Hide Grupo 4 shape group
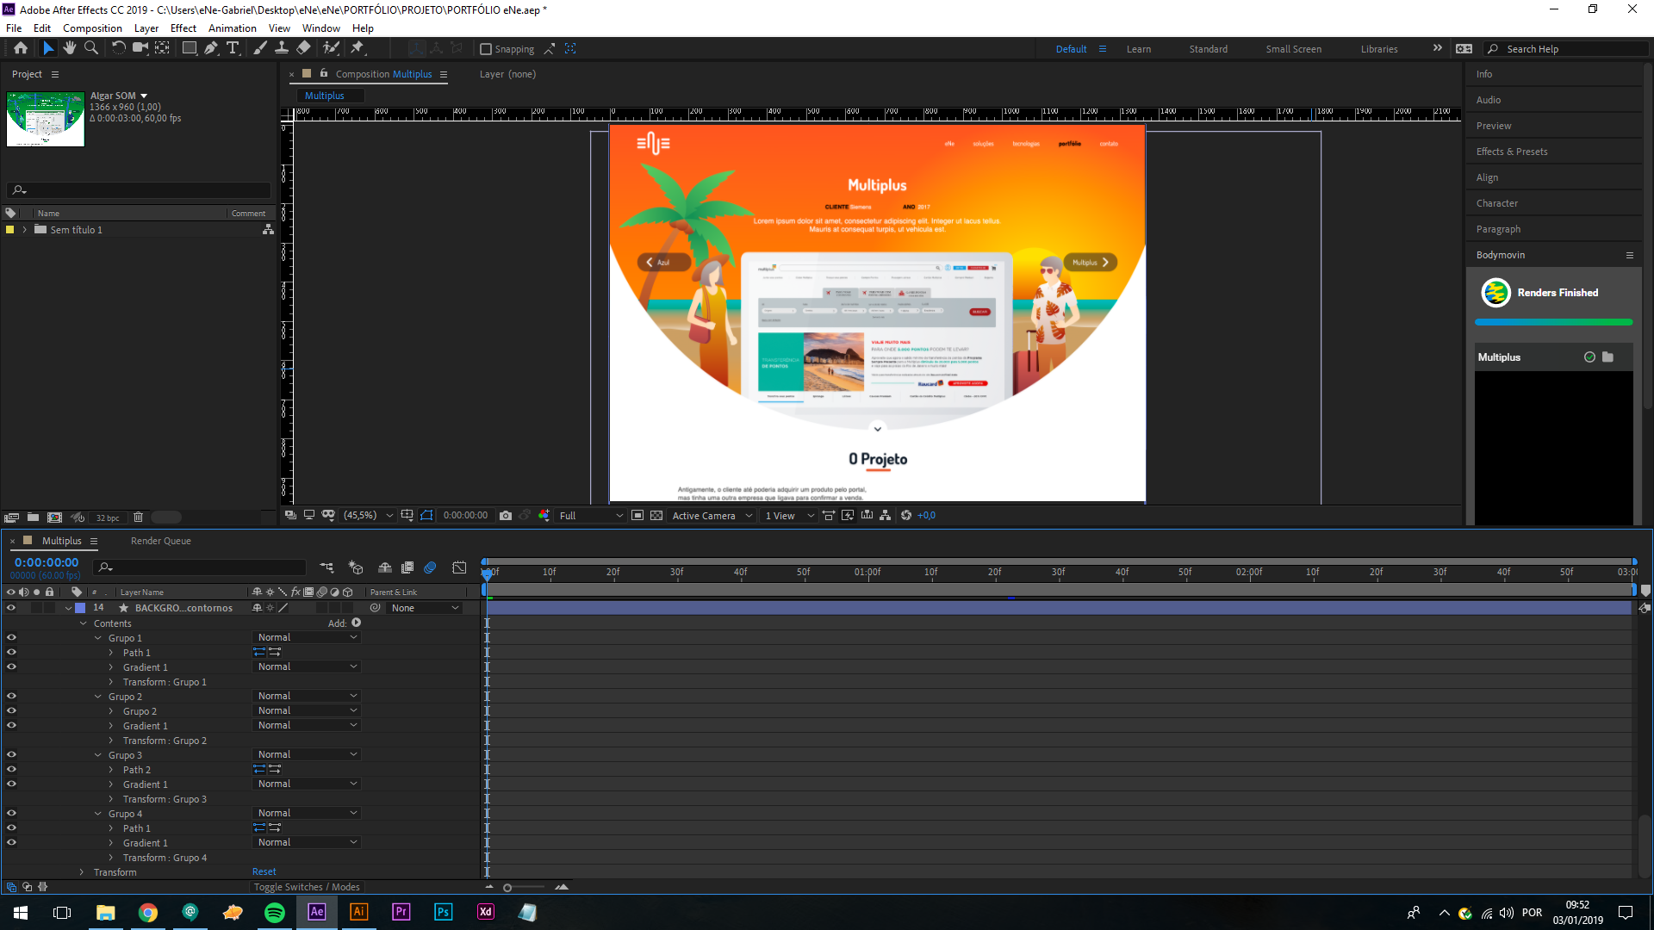The width and height of the screenshot is (1654, 930). (x=11, y=814)
